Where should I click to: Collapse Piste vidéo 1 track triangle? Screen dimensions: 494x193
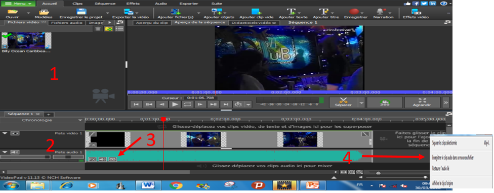point(5,133)
